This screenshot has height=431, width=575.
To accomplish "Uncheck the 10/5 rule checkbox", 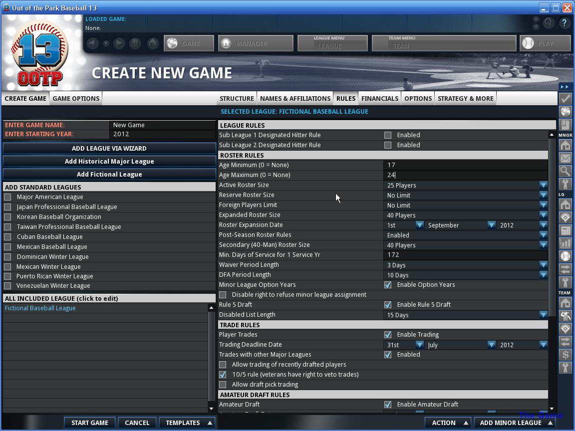I will (223, 375).
